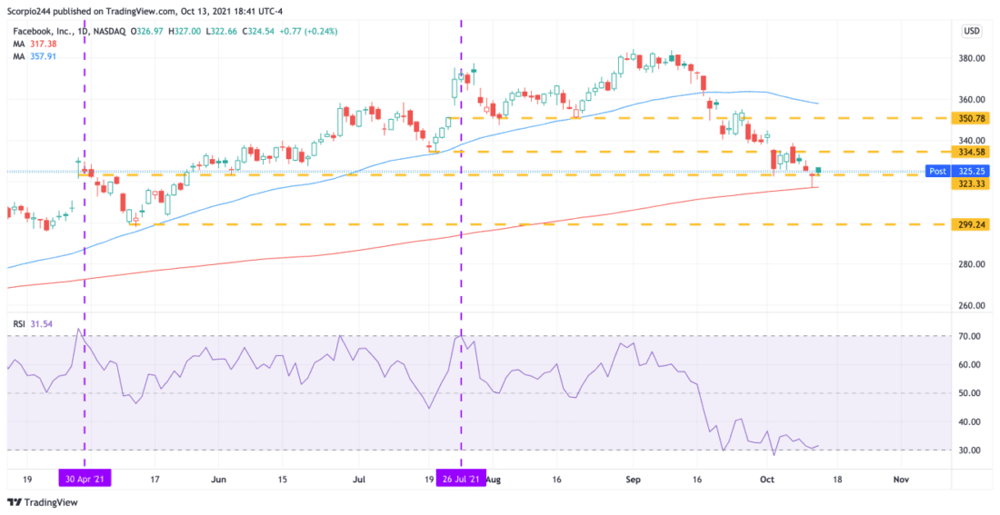Click the purple 30 Apr '21 date marker

point(85,478)
